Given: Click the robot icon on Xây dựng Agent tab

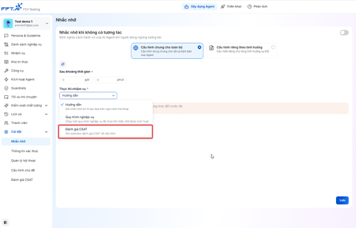Looking at the screenshot, I should click(x=187, y=6).
